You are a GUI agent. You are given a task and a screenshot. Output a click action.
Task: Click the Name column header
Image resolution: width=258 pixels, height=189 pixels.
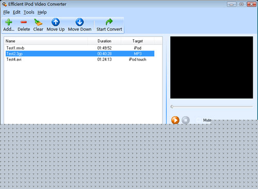point(46,41)
